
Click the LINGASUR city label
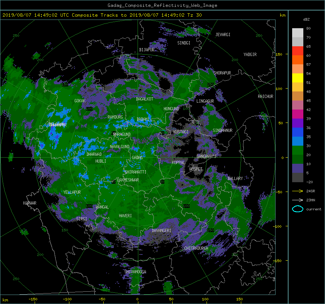pyautogui.click(x=205, y=101)
